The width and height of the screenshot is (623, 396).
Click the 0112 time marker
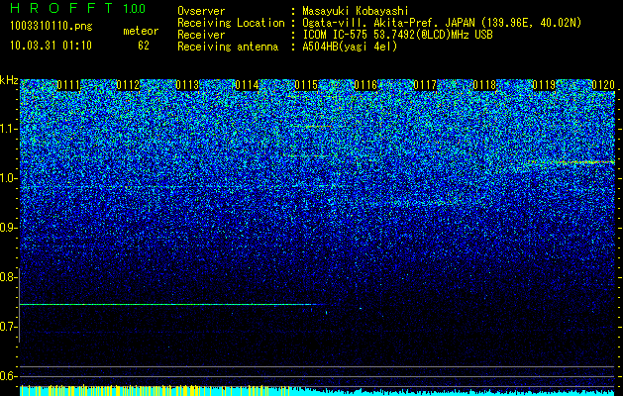click(129, 85)
